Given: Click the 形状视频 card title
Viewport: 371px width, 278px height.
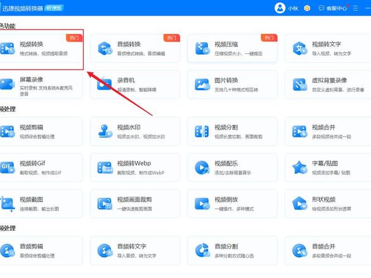Looking at the screenshot, I should click(324, 200).
